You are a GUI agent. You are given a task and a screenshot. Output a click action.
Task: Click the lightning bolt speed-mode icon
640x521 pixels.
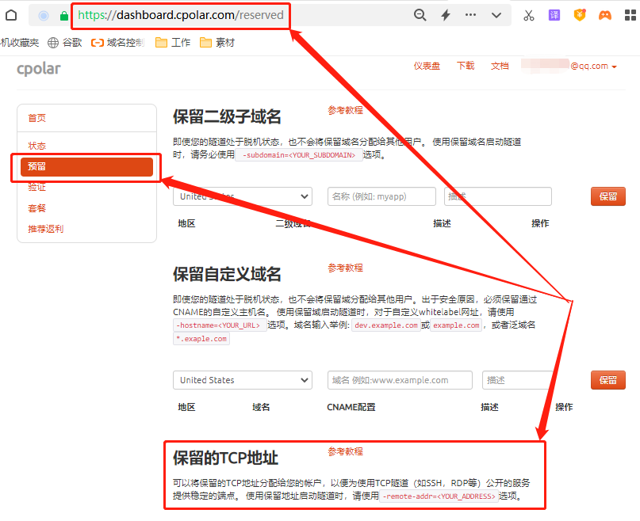tap(446, 15)
